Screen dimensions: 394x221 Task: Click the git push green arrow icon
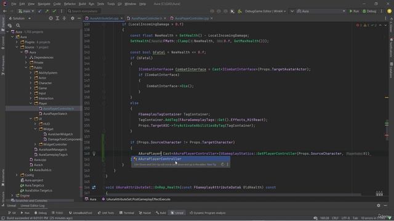point(47,11)
